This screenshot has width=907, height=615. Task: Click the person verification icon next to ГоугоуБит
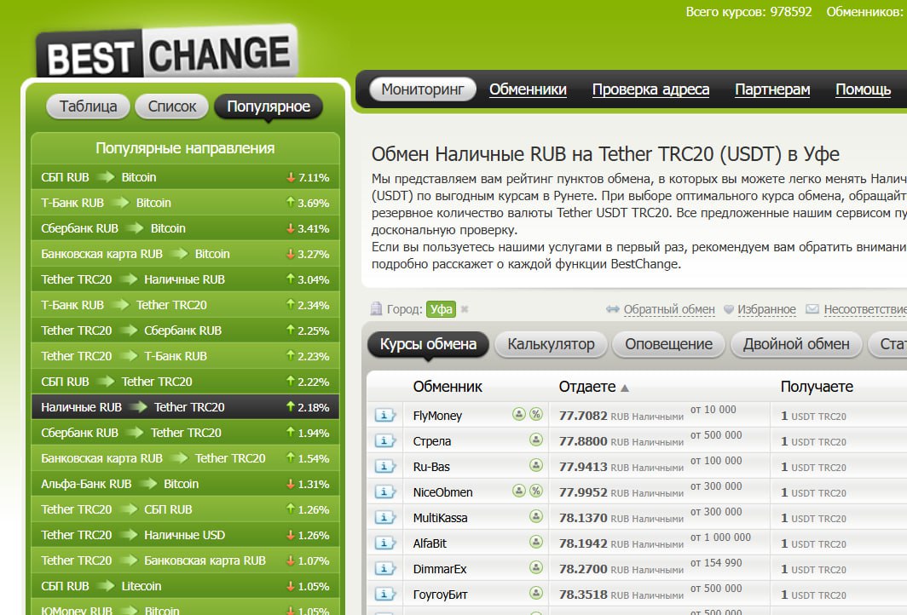(x=536, y=593)
